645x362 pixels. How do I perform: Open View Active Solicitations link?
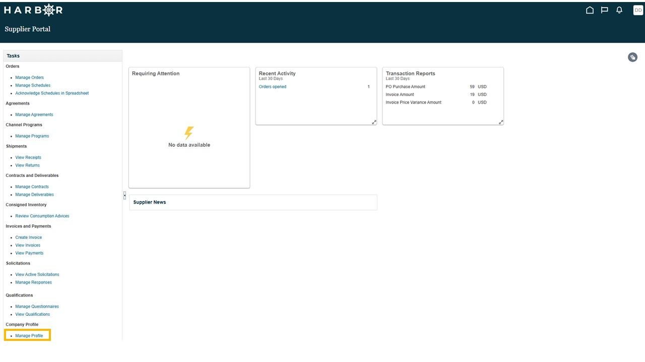pos(37,275)
